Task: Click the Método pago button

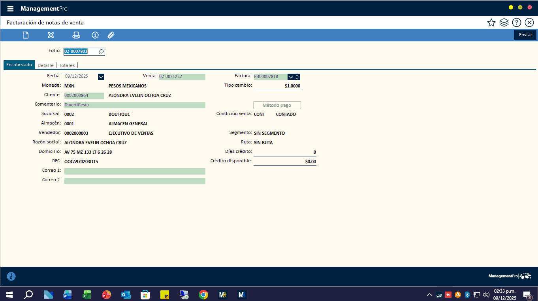Action: click(277, 105)
